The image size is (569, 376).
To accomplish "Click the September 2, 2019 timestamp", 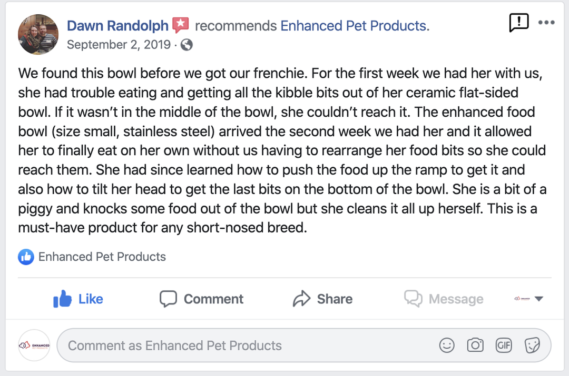I will [x=119, y=45].
